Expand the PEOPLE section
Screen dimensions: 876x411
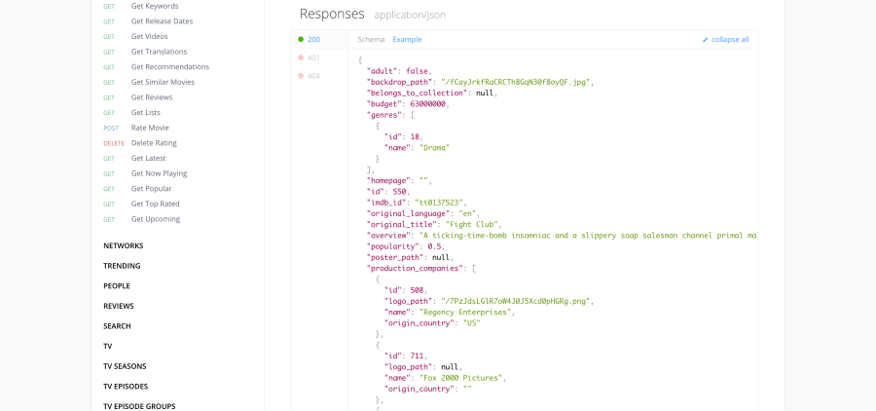pyautogui.click(x=116, y=286)
